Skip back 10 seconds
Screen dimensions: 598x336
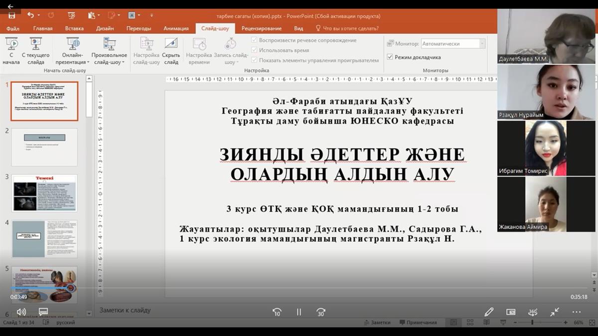[277, 312]
